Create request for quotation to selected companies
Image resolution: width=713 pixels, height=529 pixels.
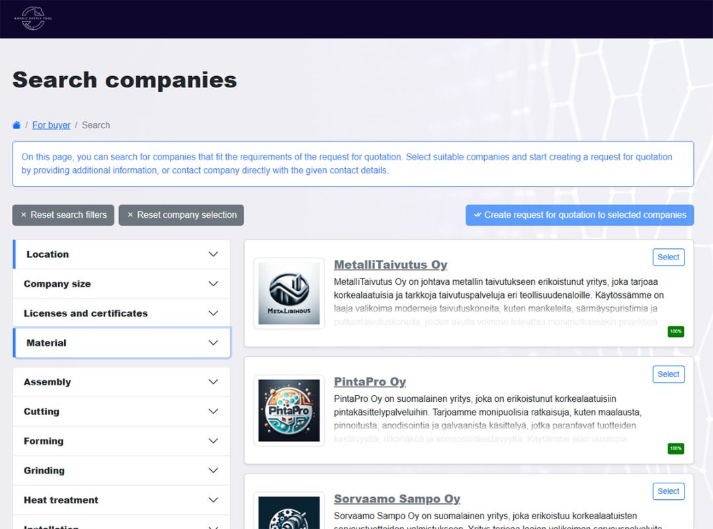tap(580, 215)
